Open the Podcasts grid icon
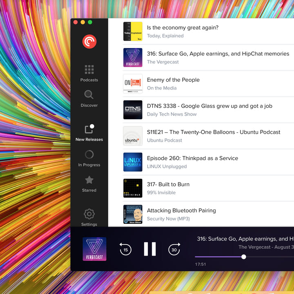This screenshot has height=294, width=294. pos(89,69)
